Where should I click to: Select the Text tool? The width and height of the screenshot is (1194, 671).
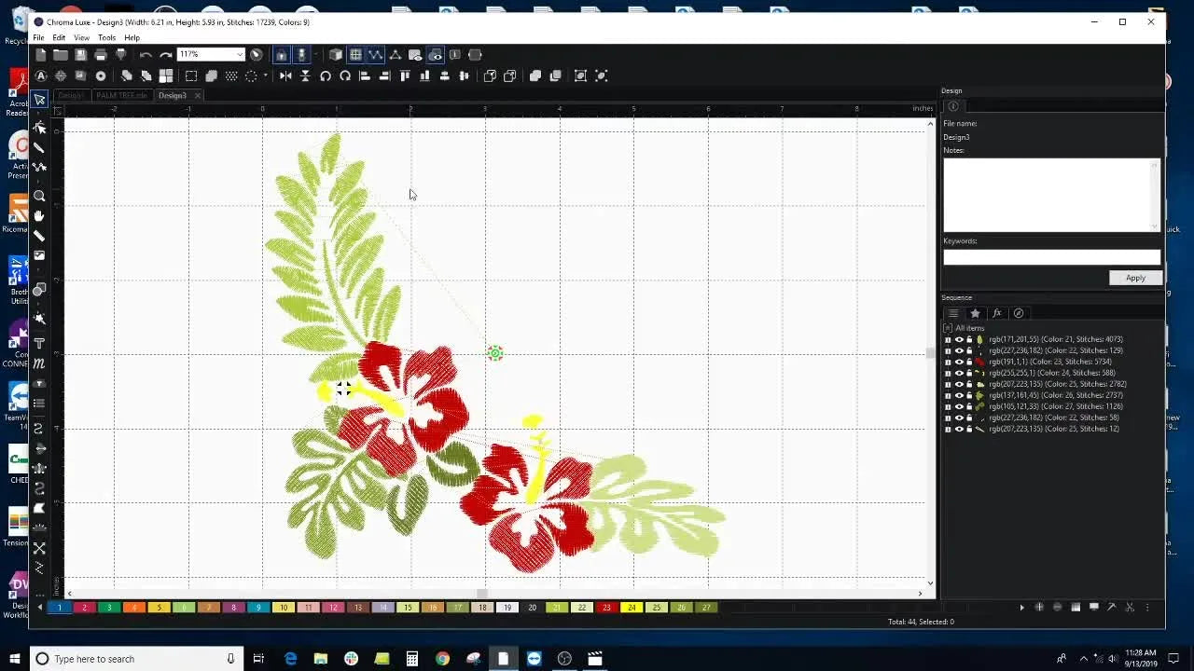[40, 345]
